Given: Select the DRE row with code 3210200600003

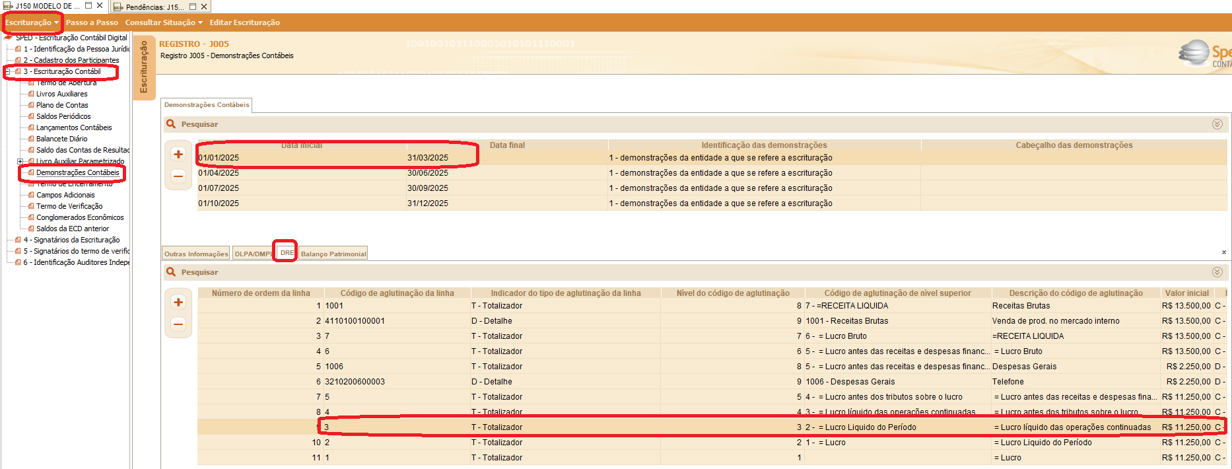Looking at the screenshot, I should [x=712, y=382].
